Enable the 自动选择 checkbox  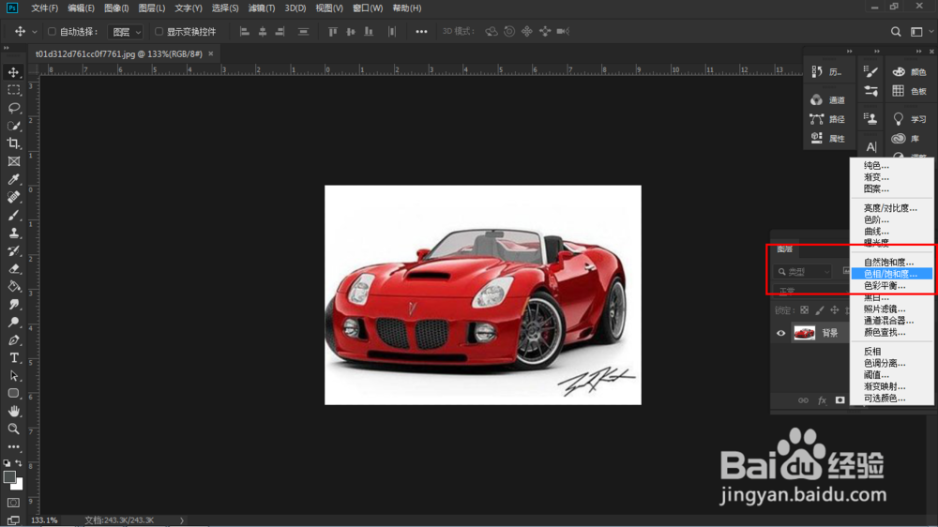(52, 32)
